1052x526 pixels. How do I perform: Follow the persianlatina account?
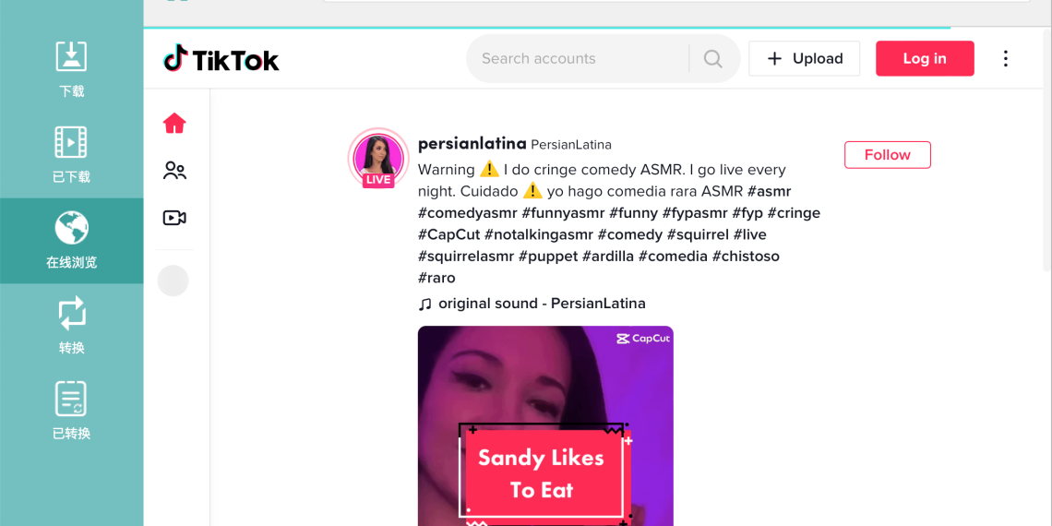click(887, 155)
